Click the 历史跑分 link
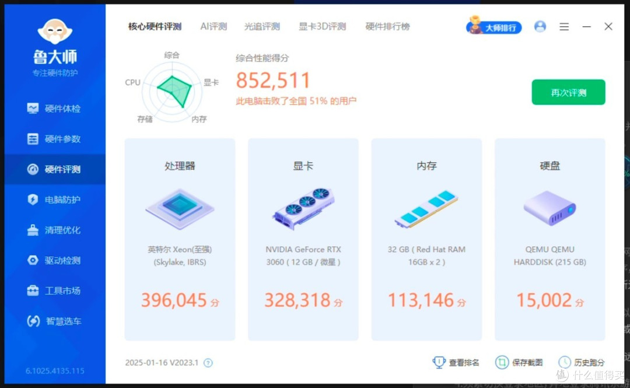Viewport: 630px width, 388px height. click(582, 362)
